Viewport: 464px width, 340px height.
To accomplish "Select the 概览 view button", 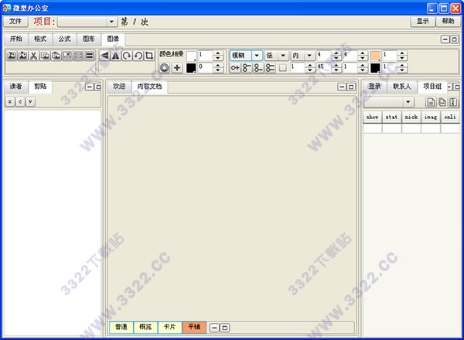I will coord(145,327).
